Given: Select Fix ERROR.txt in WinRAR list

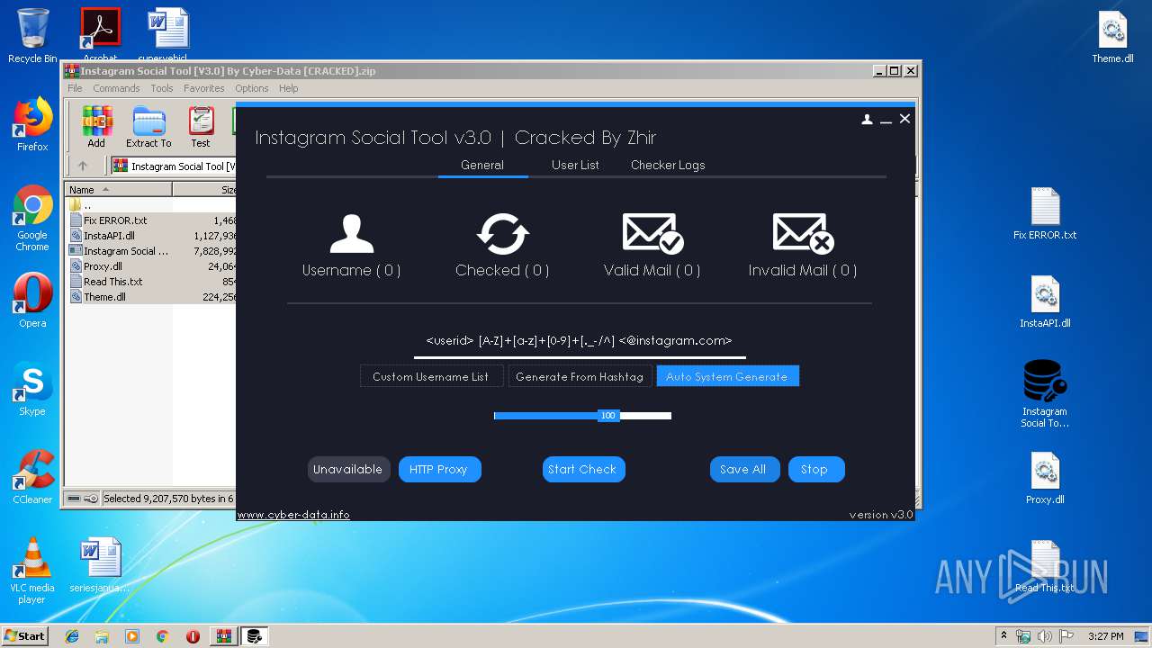Looking at the screenshot, I should coord(115,220).
